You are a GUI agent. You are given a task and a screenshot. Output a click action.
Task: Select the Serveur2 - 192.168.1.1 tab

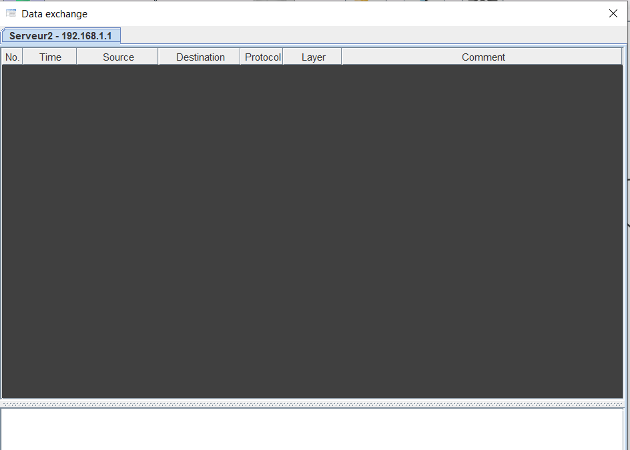click(x=61, y=36)
